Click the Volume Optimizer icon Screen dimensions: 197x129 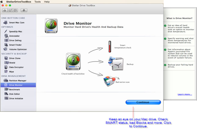pos(5,49)
